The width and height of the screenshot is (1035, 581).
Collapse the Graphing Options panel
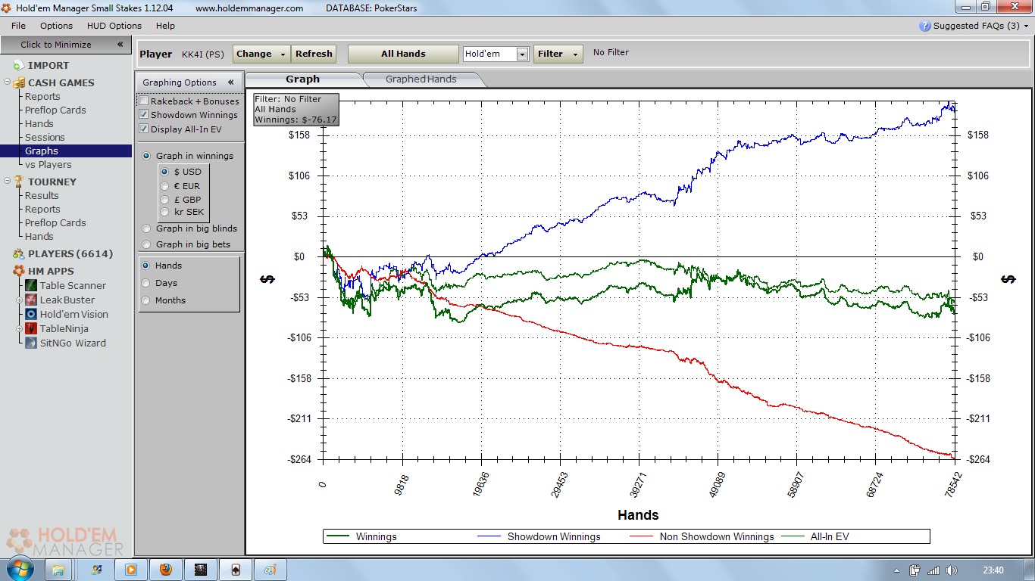230,82
